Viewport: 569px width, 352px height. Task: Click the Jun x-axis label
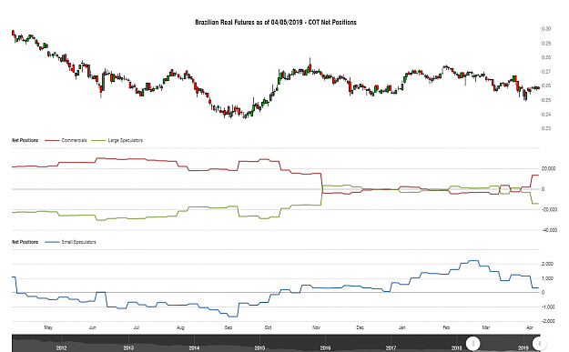93,327
